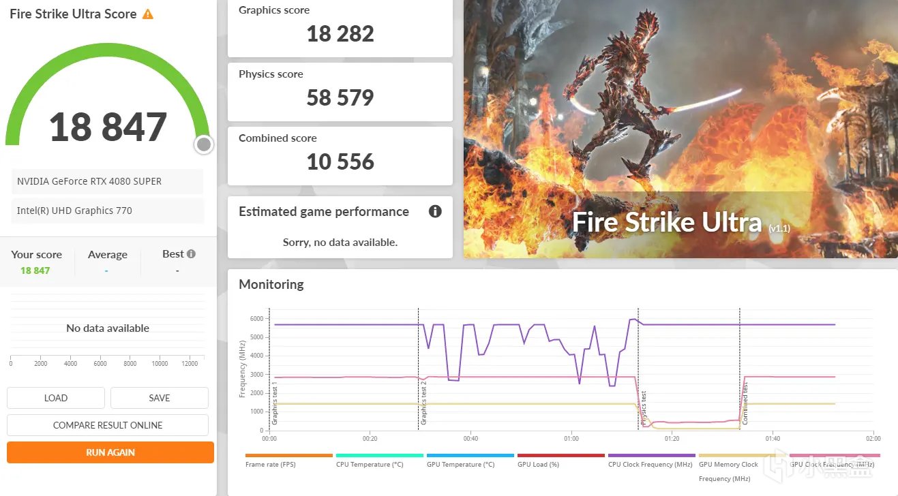898x496 pixels.
Task: Click the Fire Strike Ultra Score title
Action: click(73, 14)
